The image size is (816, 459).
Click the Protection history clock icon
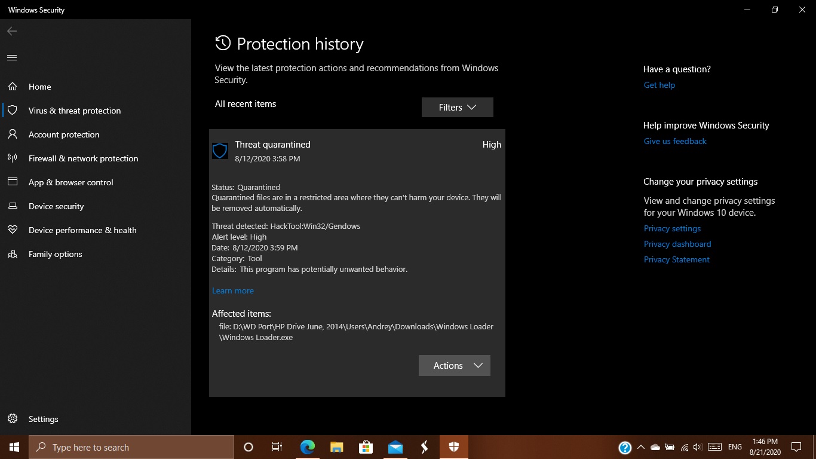(x=223, y=43)
